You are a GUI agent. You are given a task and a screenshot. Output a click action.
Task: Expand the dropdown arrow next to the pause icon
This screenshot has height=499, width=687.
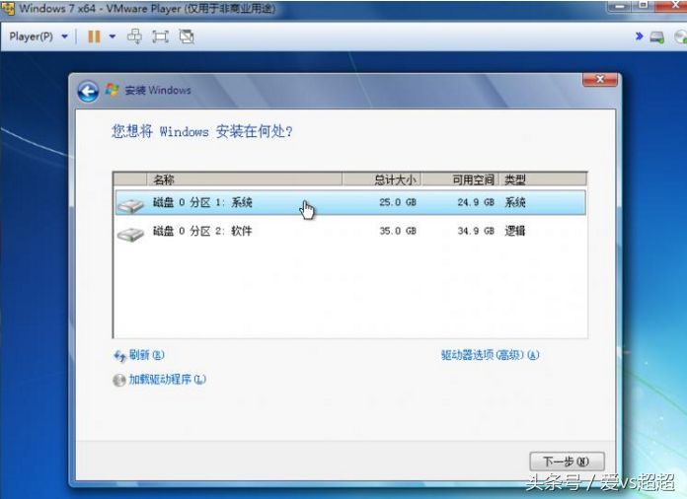pyautogui.click(x=113, y=36)
